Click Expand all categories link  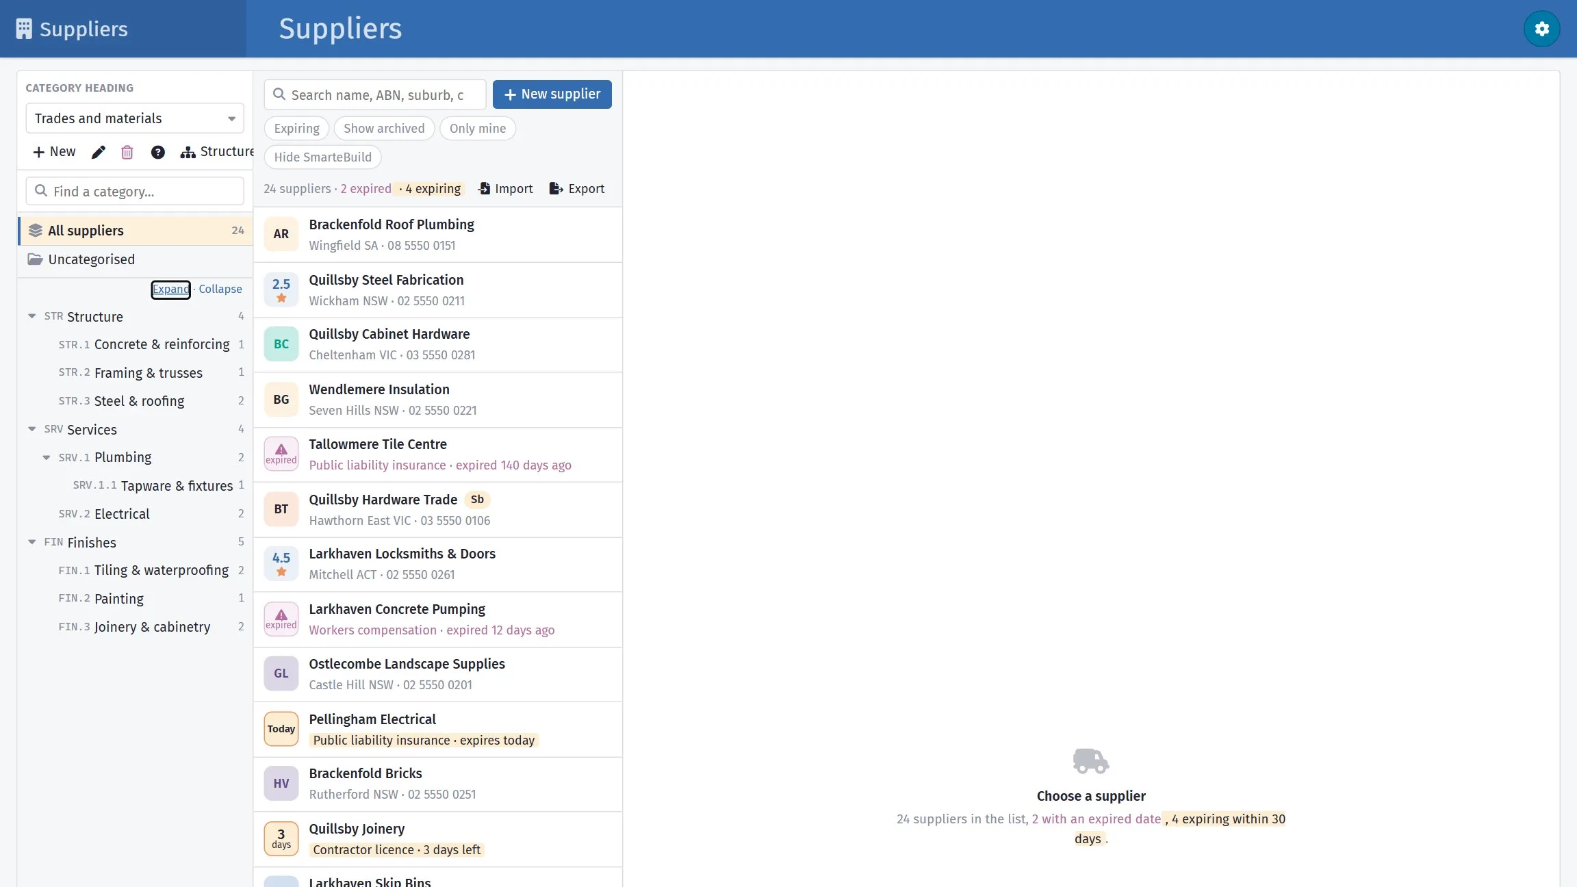(170, 290)
